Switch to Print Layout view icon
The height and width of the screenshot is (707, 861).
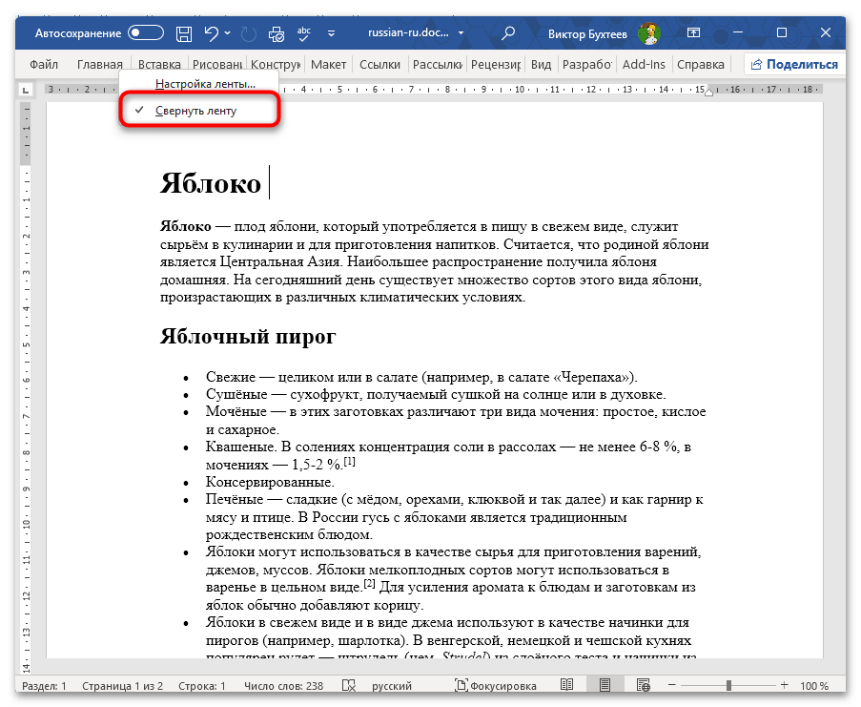(605, 685)
